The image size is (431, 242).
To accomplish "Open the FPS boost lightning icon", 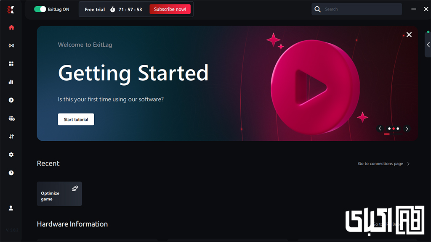I will (11, 100).
